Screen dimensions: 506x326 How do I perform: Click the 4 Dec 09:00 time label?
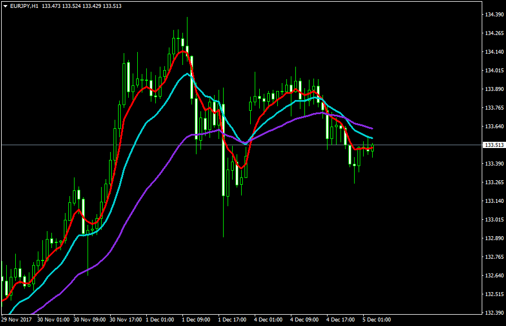[304, 320]
